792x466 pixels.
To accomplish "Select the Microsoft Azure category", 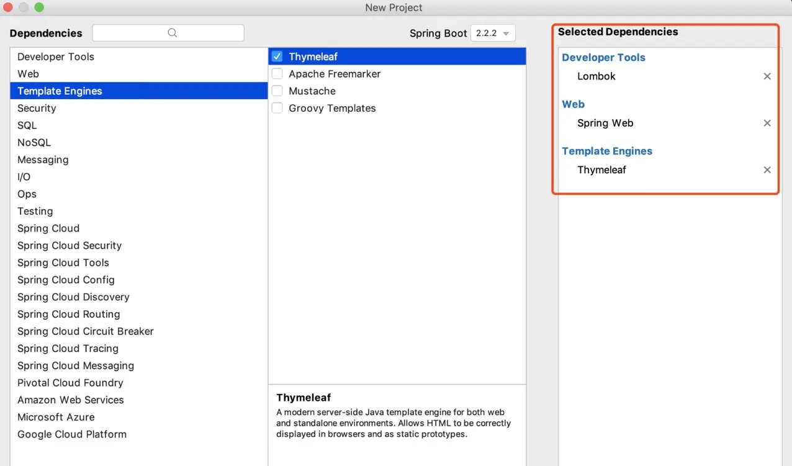I will [x=139, y=417].
